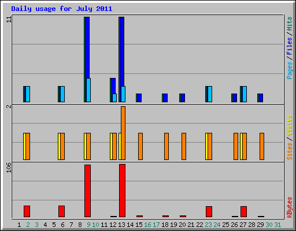The image size is (296, 231).
Task: Click the red KBytes bar for day 27
Action: 243,211
